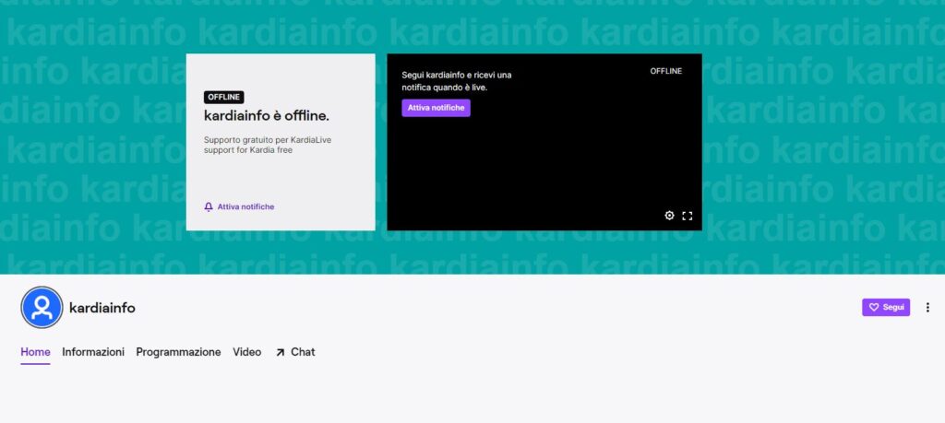Go to the Video tab

[x=246, y=352]
